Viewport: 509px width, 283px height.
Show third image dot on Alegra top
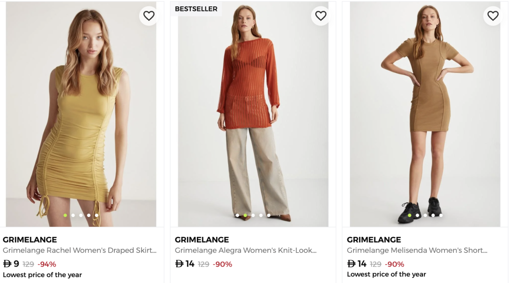pos(253,215)
